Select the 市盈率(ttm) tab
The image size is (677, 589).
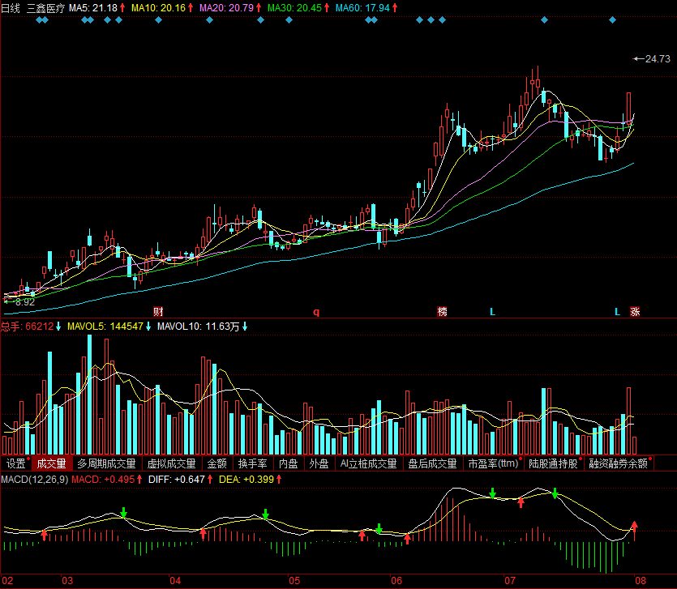click(492, 464)
